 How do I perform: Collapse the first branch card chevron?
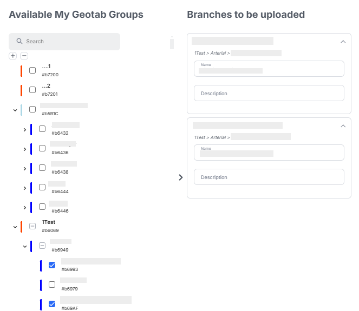[x=343, y=41]
